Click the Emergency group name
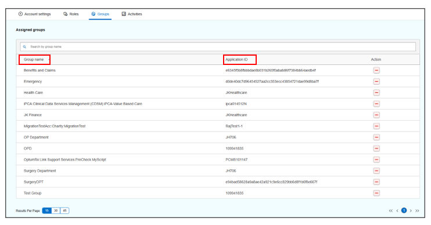The image size is (431, 225). (x=33, y=82)
